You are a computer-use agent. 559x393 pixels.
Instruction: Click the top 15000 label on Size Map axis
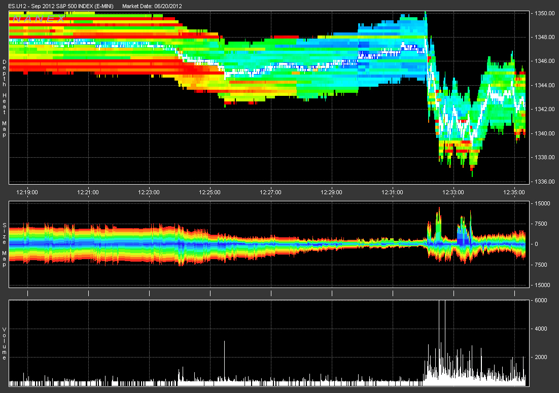[x=543, y=203]
